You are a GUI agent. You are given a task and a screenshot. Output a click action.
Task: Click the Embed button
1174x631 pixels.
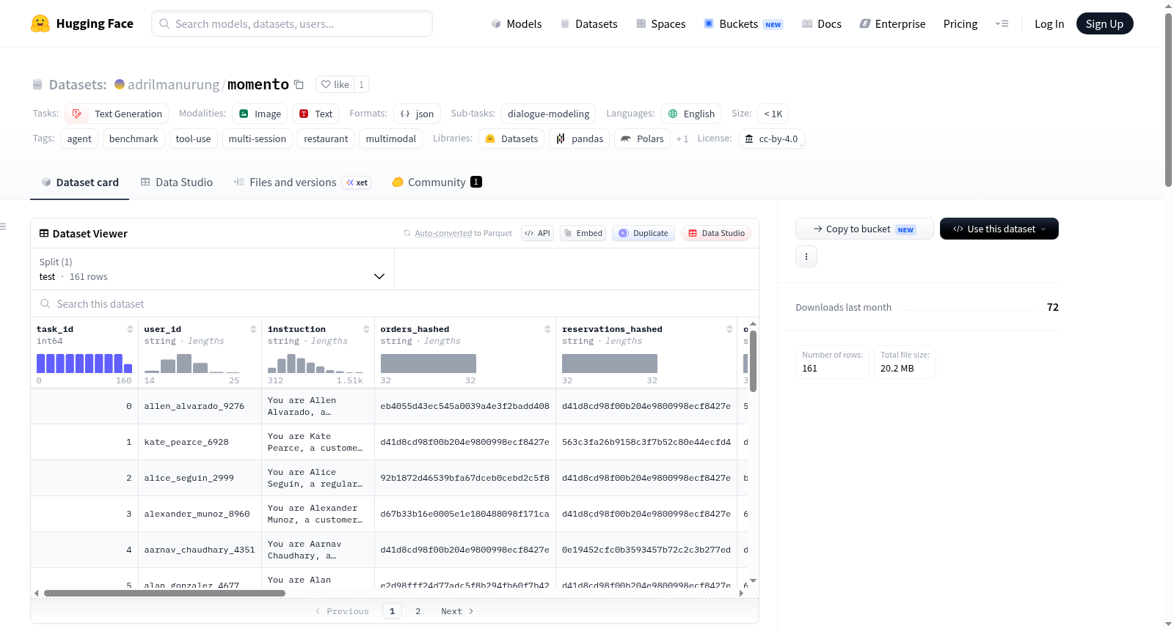(x=583, y=233)
